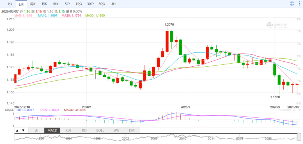Click the down arrow beside indicator tabs
This screenshot has height=144, width=303.
pyautogui.click(x=23, y=130)
